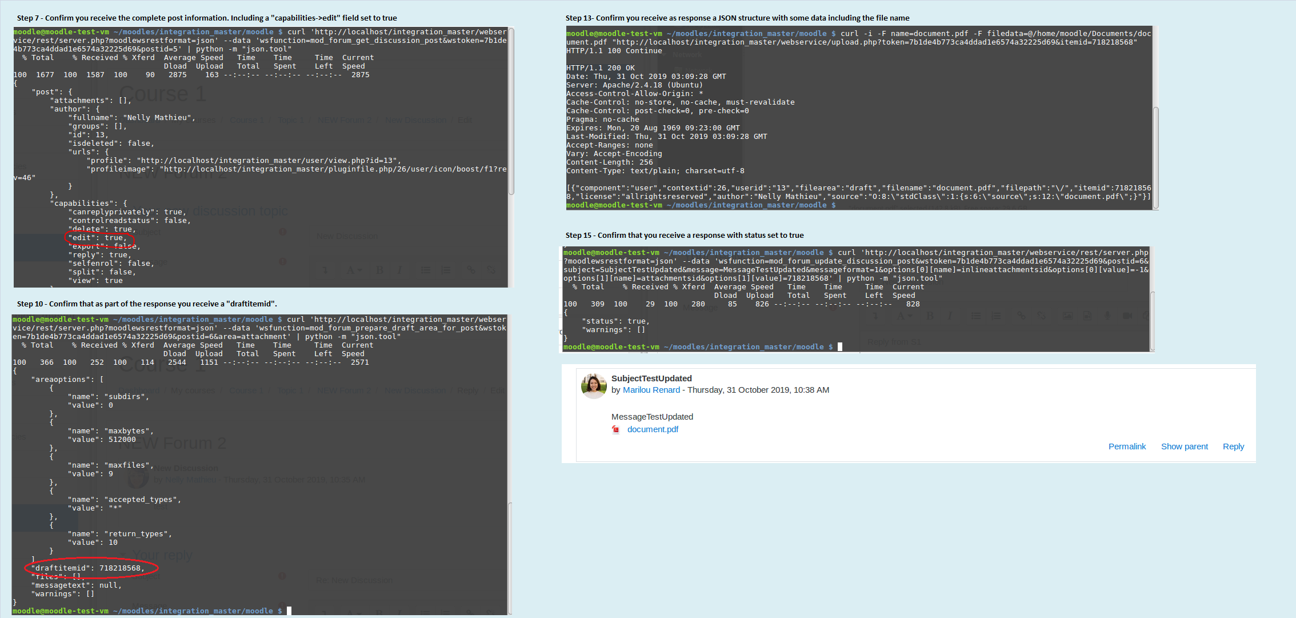This screenshot has height=618, width=1296.
Task: Open the document.pdf attachment link
Action: (x=653, y=429)
